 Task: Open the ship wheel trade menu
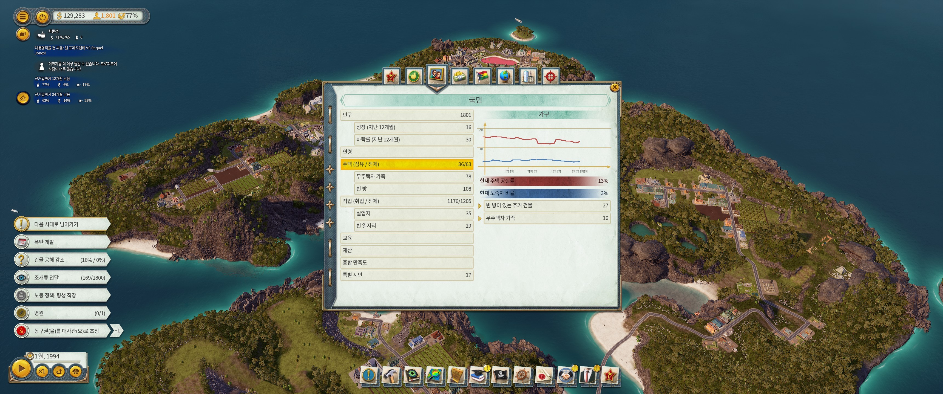[x=522, y=375]
